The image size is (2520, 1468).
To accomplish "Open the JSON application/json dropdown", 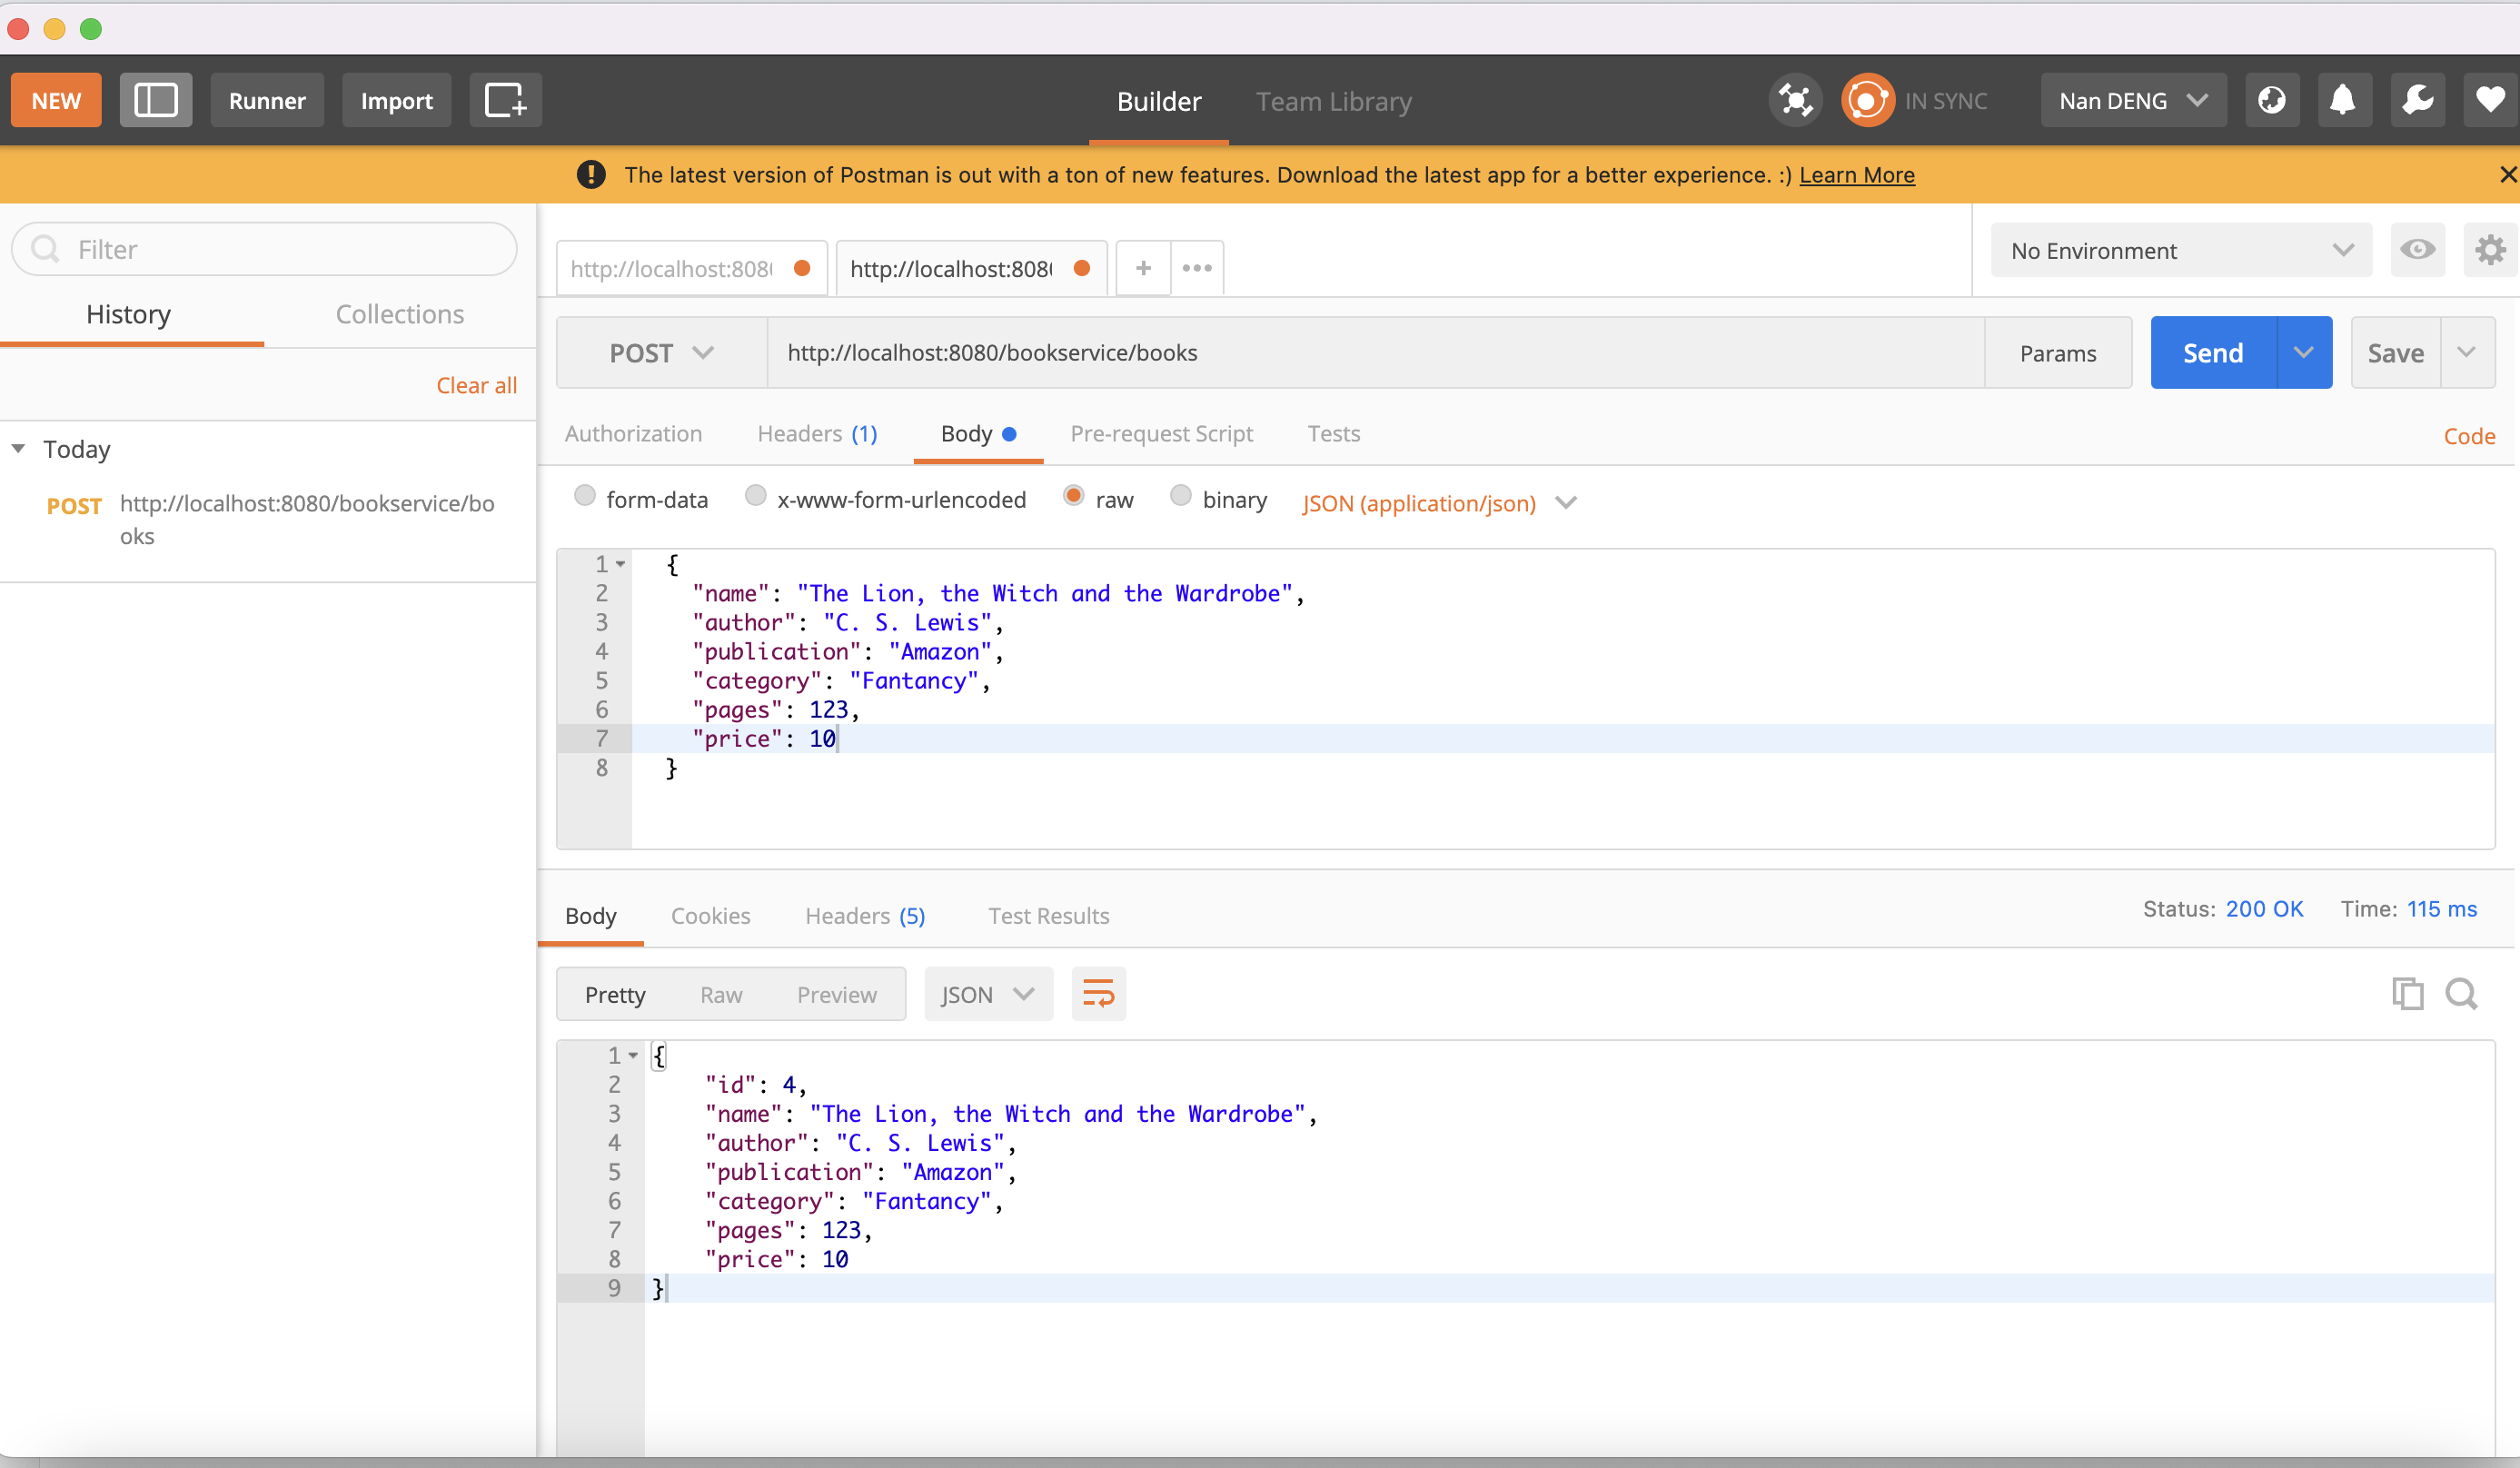I will [1434, 503].
